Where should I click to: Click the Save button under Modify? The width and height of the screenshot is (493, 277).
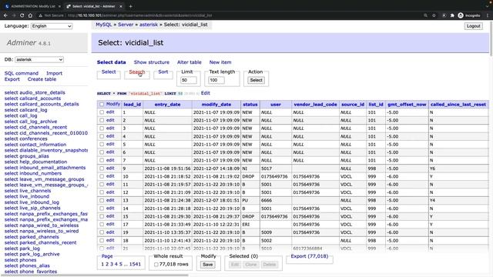207,265
